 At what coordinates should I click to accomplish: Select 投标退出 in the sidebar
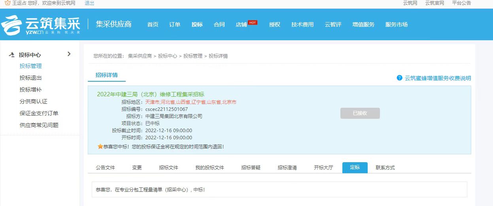(x=30, y=78)
